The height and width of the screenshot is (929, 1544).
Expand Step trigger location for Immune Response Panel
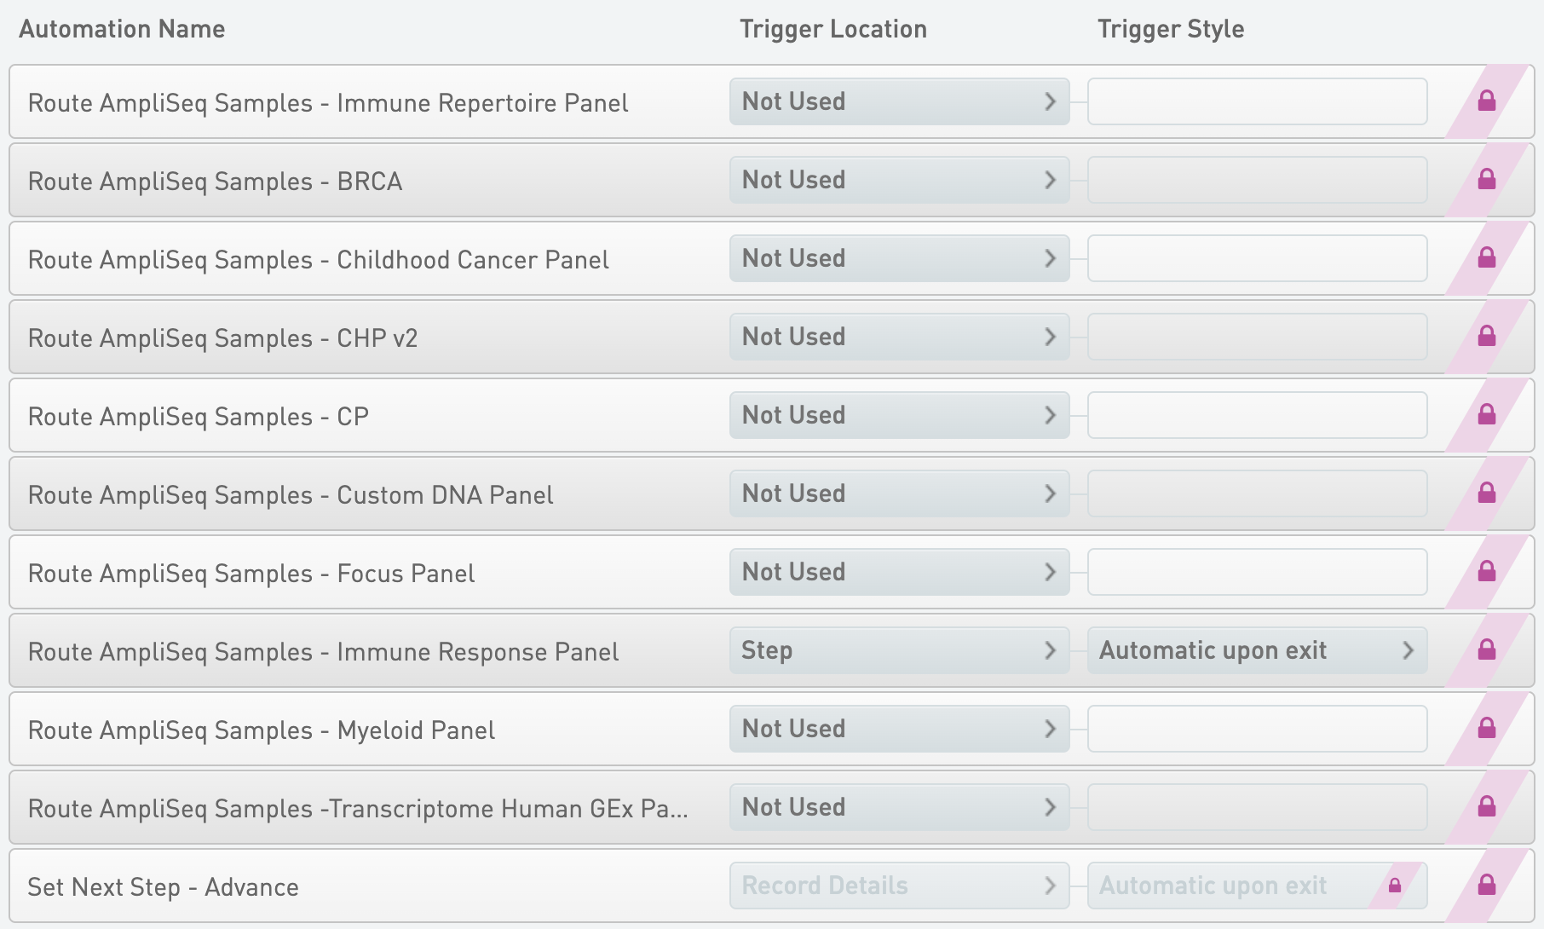(x=899, y=651)
